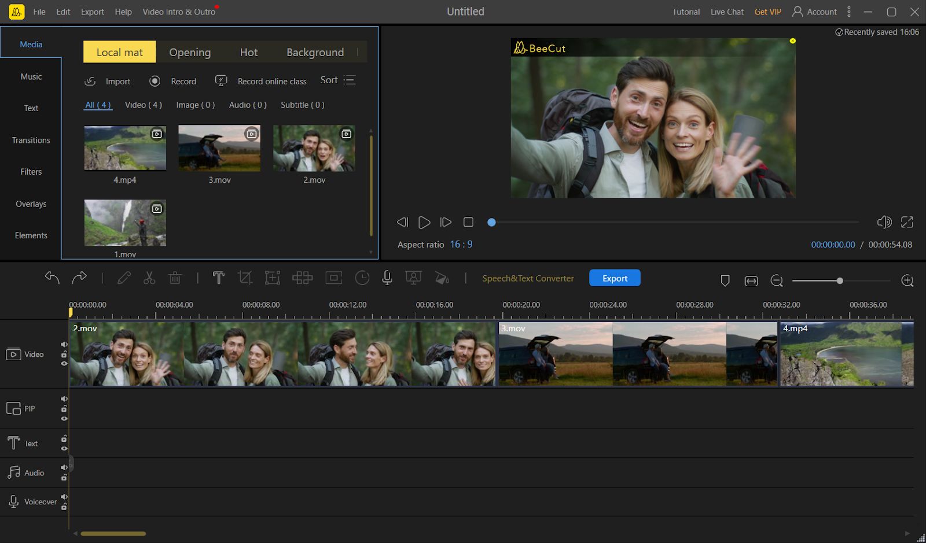Viewport: 926px width, 543px height.
Task: Click the BeeCut logo in title bar
Action: click(17, 12)
